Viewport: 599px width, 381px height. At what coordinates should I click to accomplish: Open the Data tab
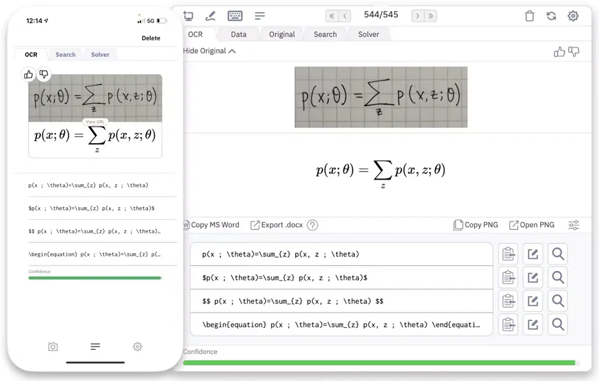pos(238,35)
